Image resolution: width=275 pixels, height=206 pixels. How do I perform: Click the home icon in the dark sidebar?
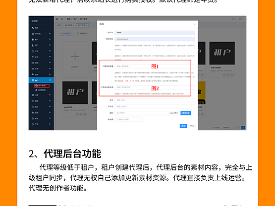(x=33, y=28)
